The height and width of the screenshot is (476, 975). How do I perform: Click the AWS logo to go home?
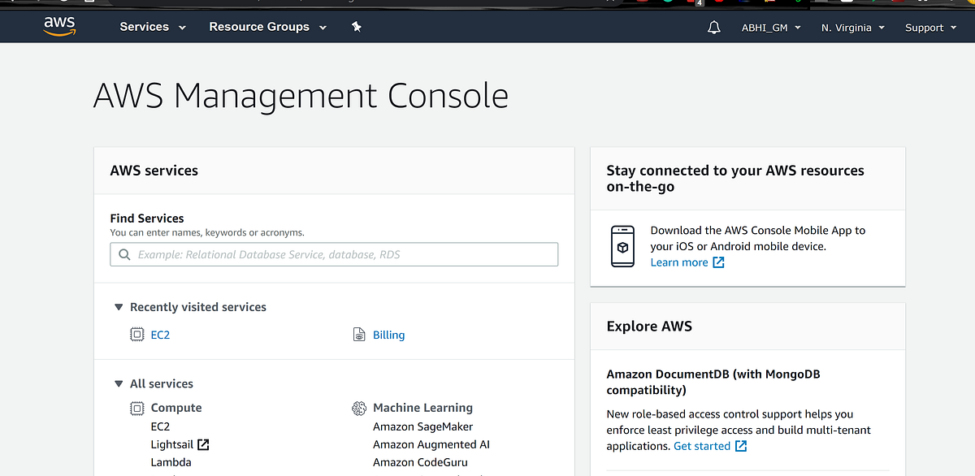tap(58, 26)
